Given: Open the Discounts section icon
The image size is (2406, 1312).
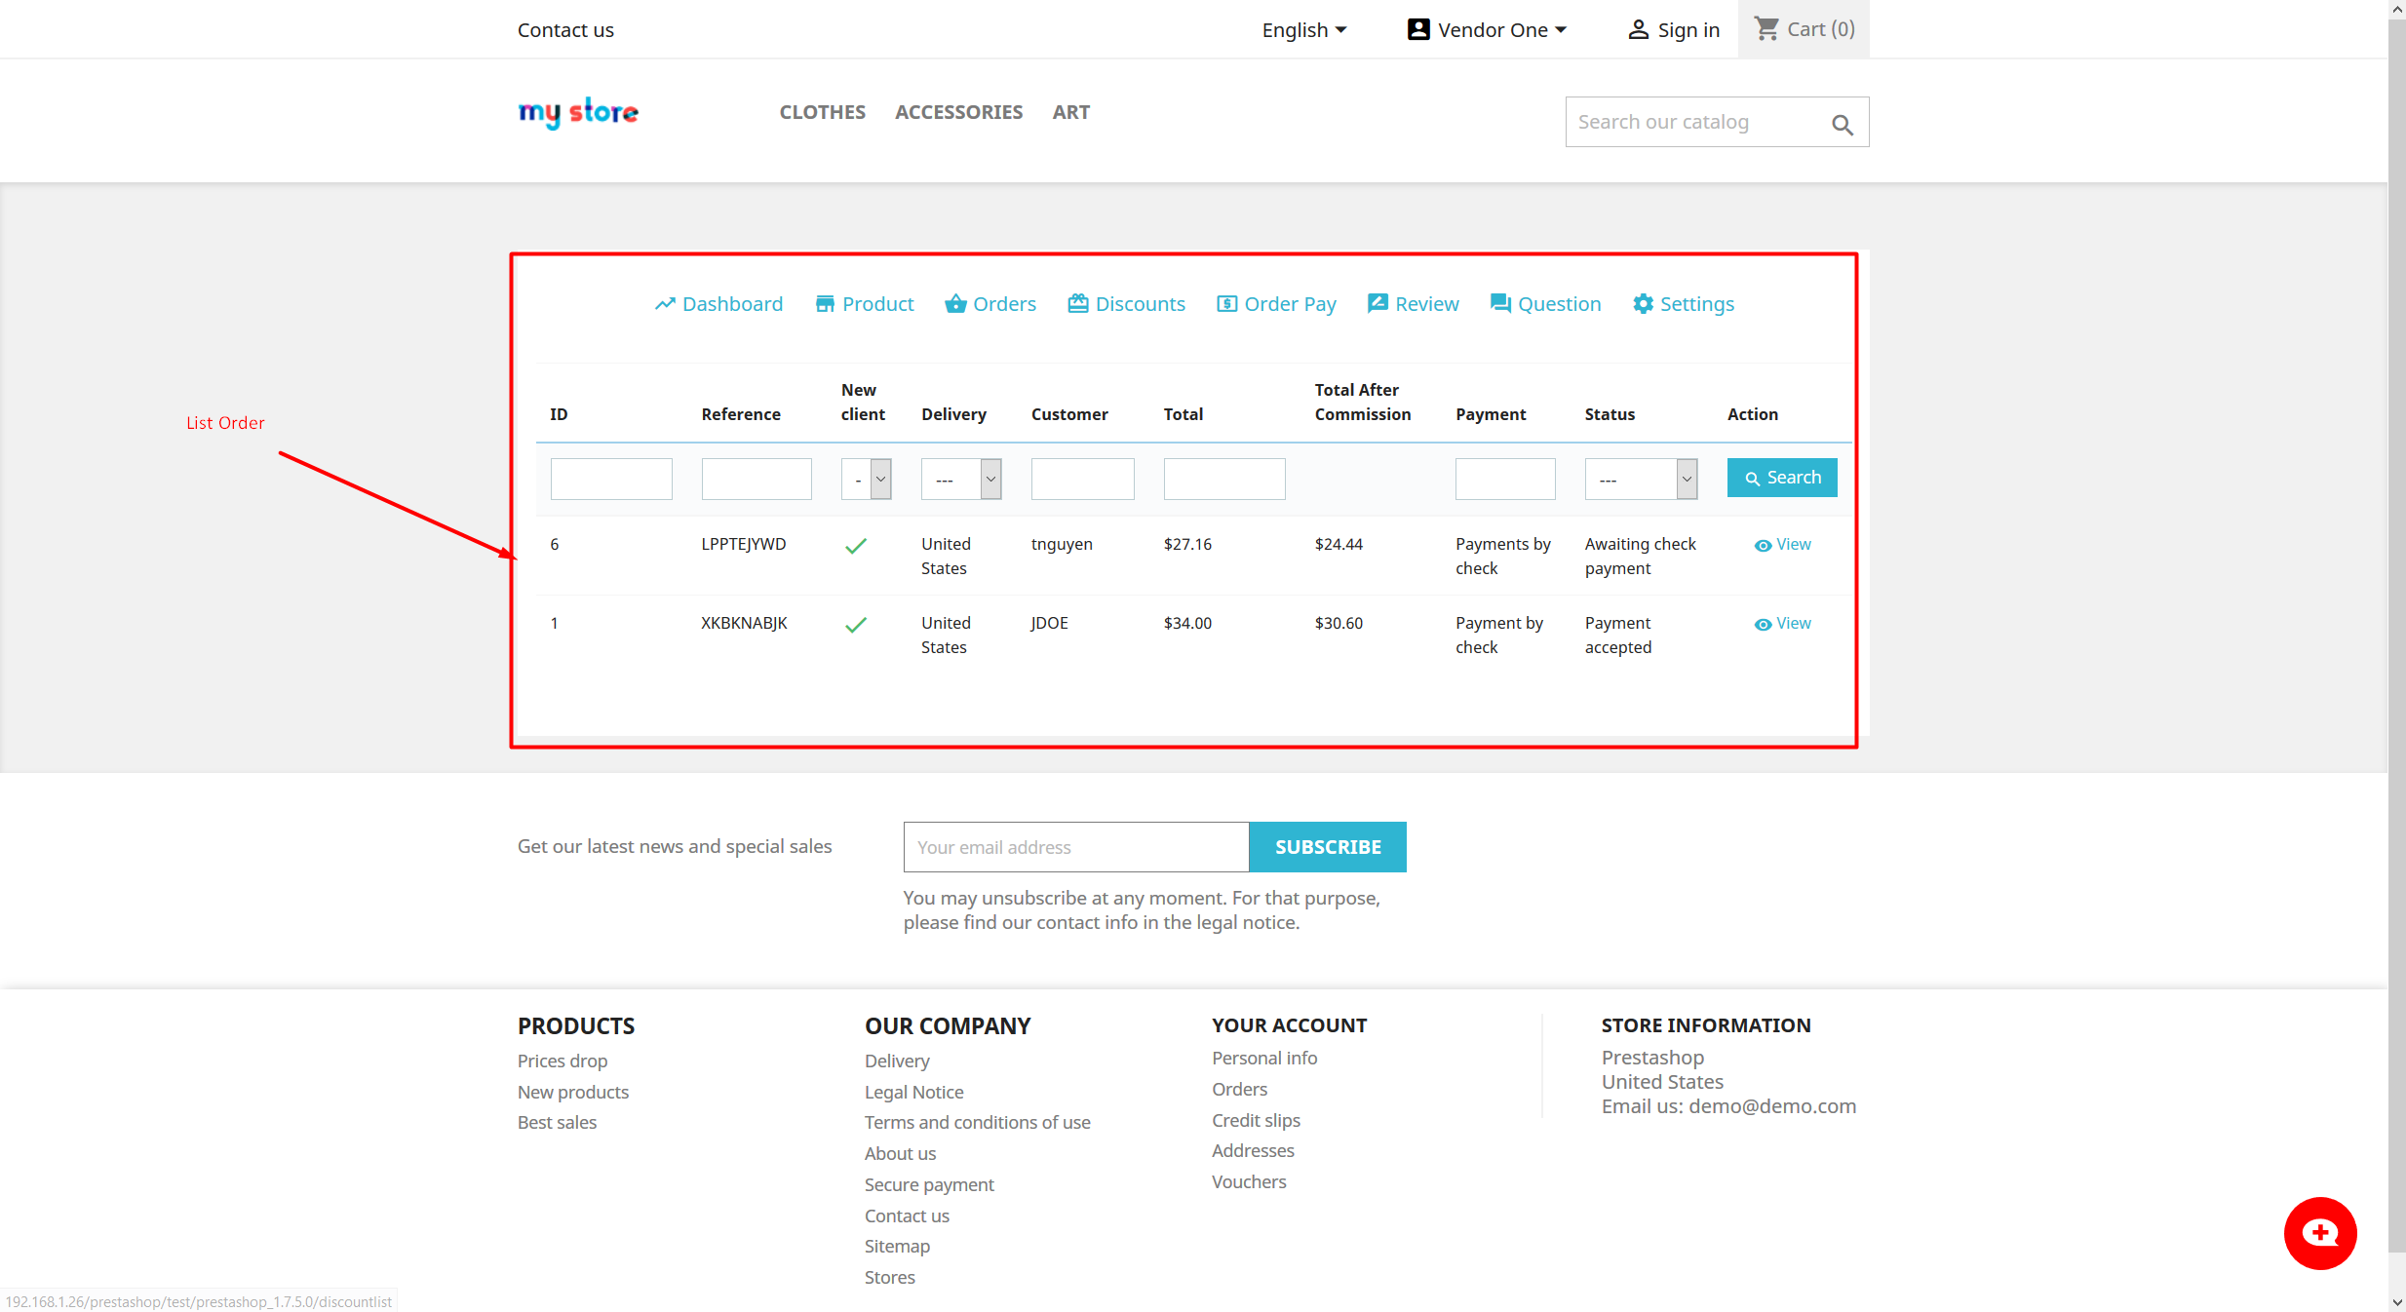Looking at the screenshot, I should [x=1073, y=302].
